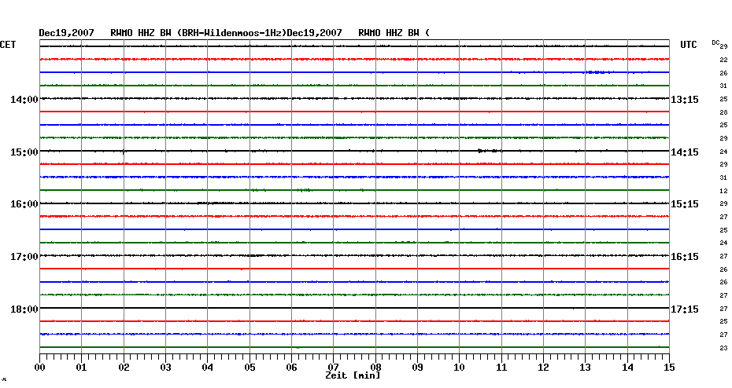
Task: Select DC column value 22
Action: [723, 60]
